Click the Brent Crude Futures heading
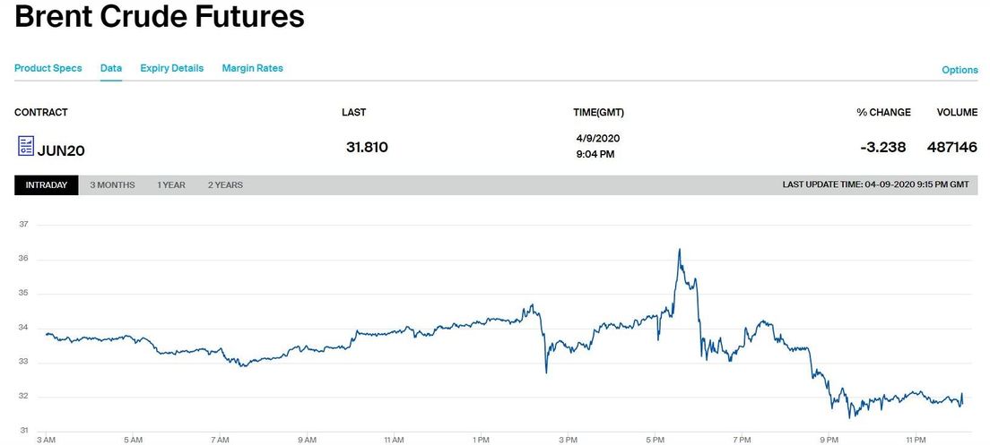 pos(160,17)
